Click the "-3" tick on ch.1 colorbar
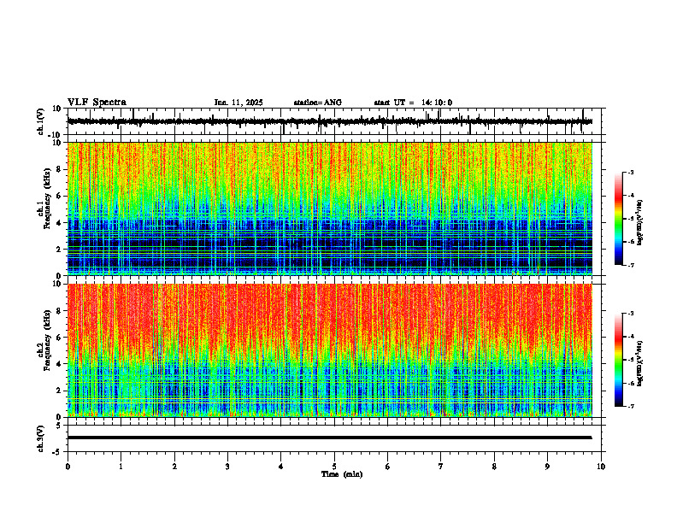The width and height of the screenshot is (677, 523). click(631, 173)
